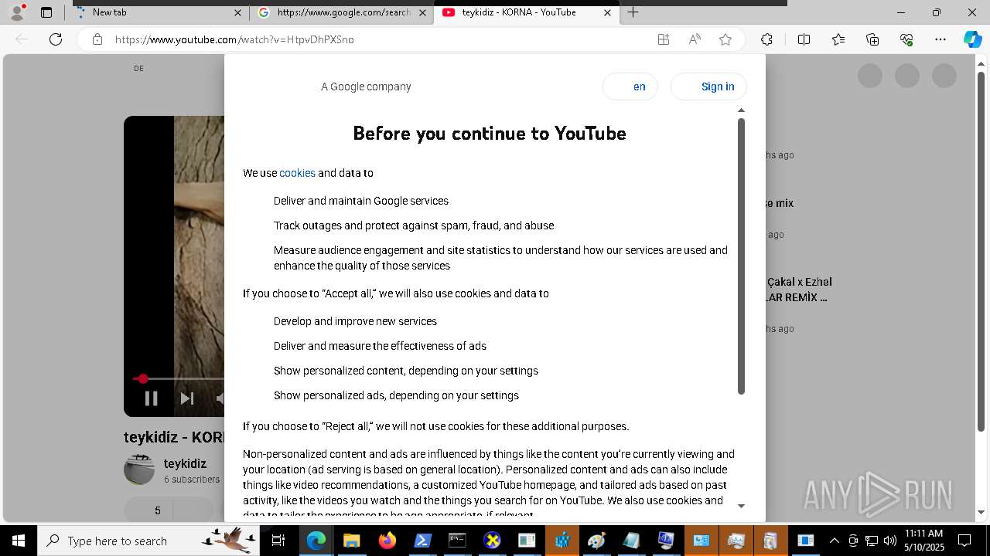Close the teykidiz KORNA YouTube tab
The width and height of the screenshot is (990, 556).
point(607,12)
